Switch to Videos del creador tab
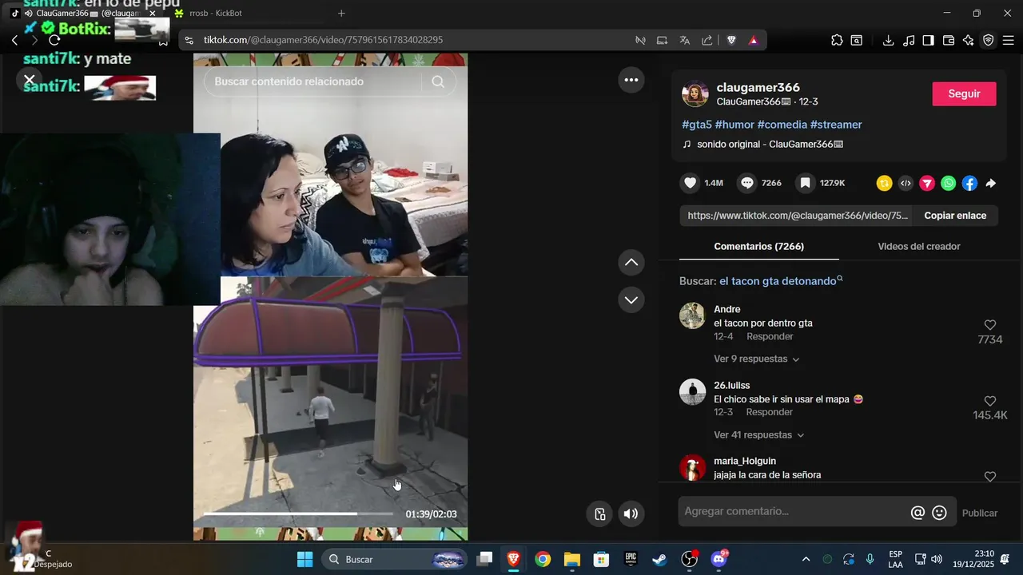Viewport: 1023px width, 575px height. click(918, 246)
